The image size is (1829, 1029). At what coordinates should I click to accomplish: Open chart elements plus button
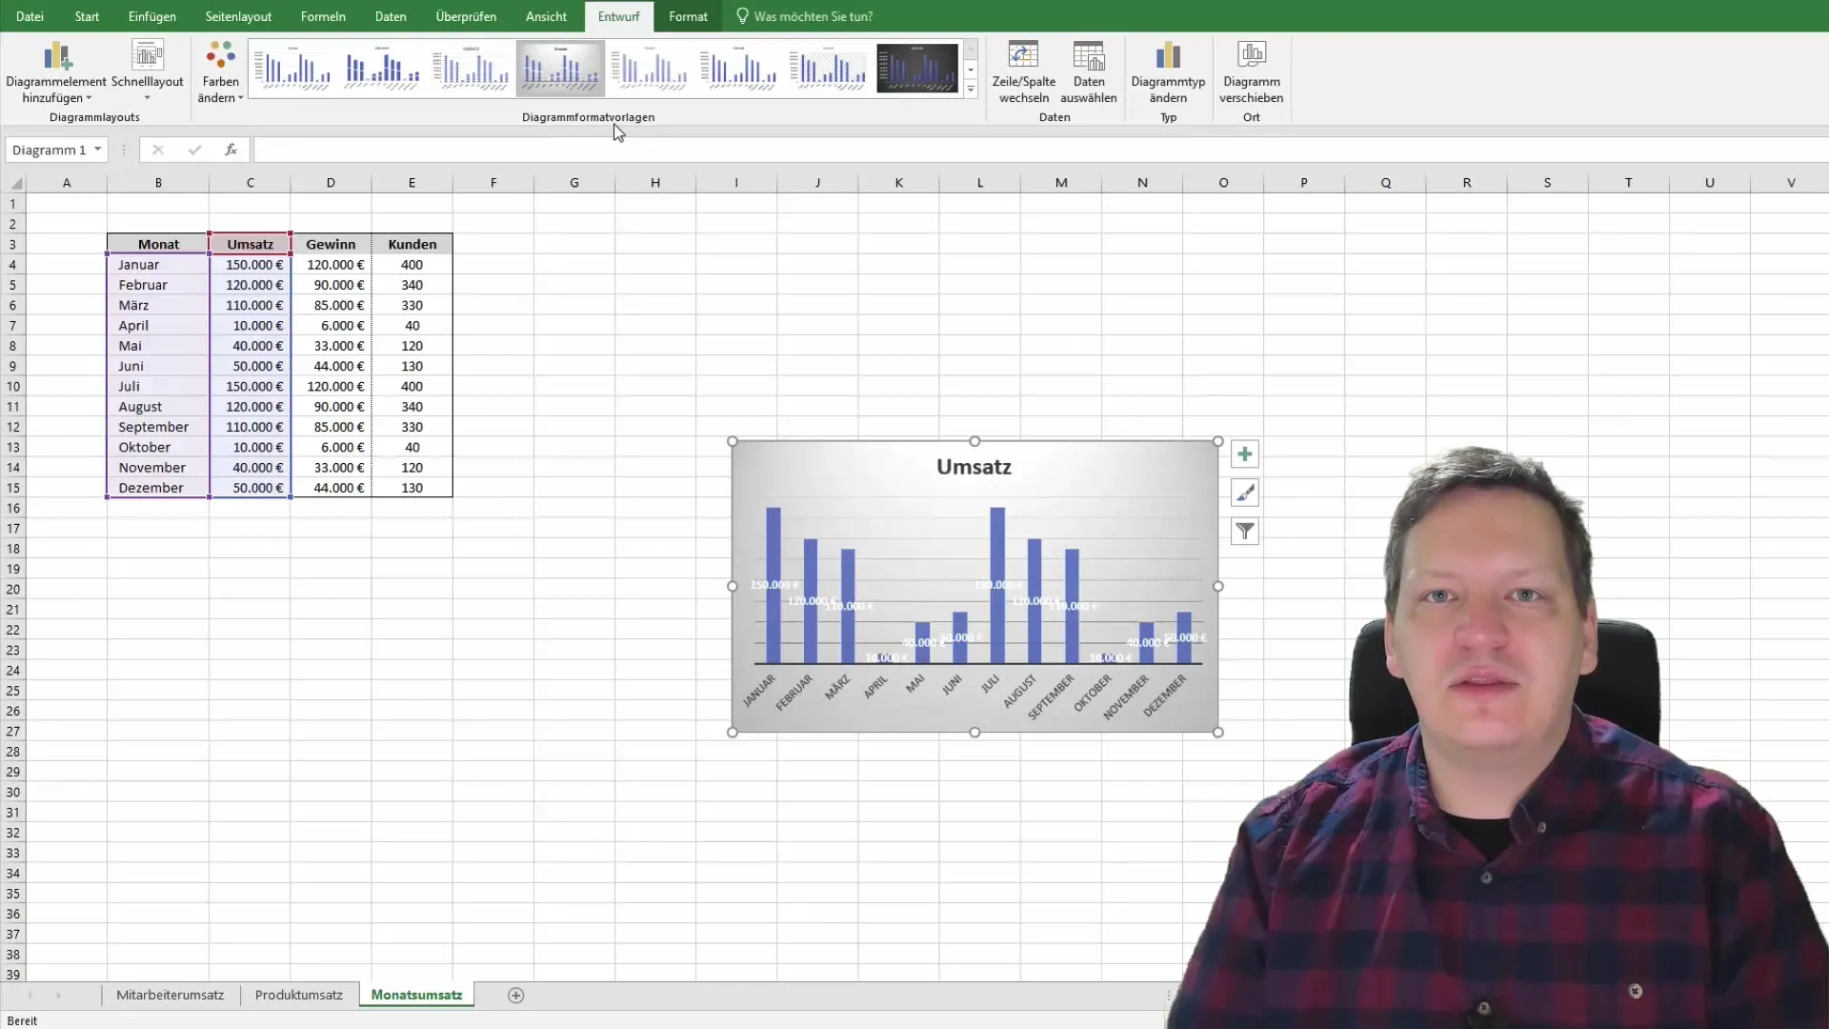point(1244,454)
